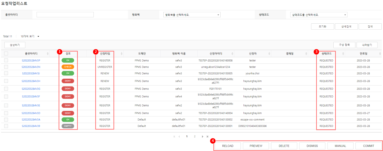
Task: Click CHECK badge for S202203284V3N
Action: 68,67
